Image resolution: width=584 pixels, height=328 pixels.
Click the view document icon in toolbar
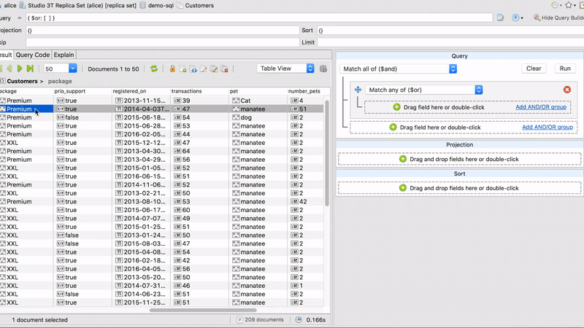tap(193, 69)
